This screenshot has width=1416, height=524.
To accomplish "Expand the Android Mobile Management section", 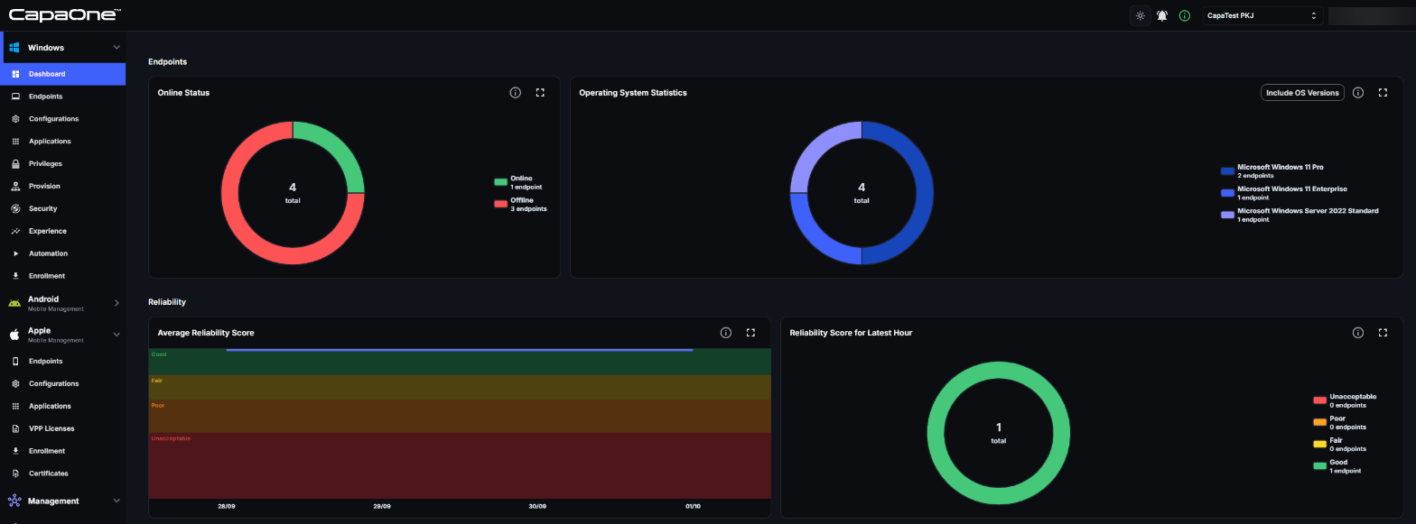I will point(116,303).
